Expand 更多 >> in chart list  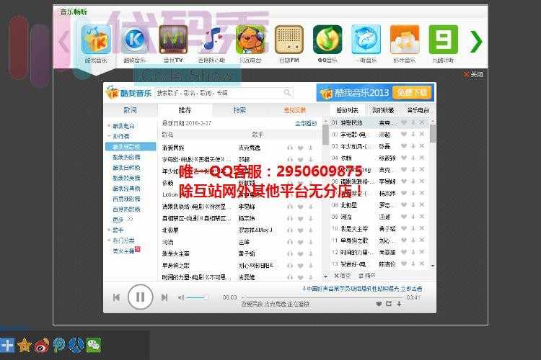(123, 220)
